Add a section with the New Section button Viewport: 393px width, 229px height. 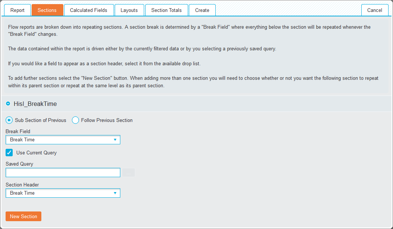[23, 216]
